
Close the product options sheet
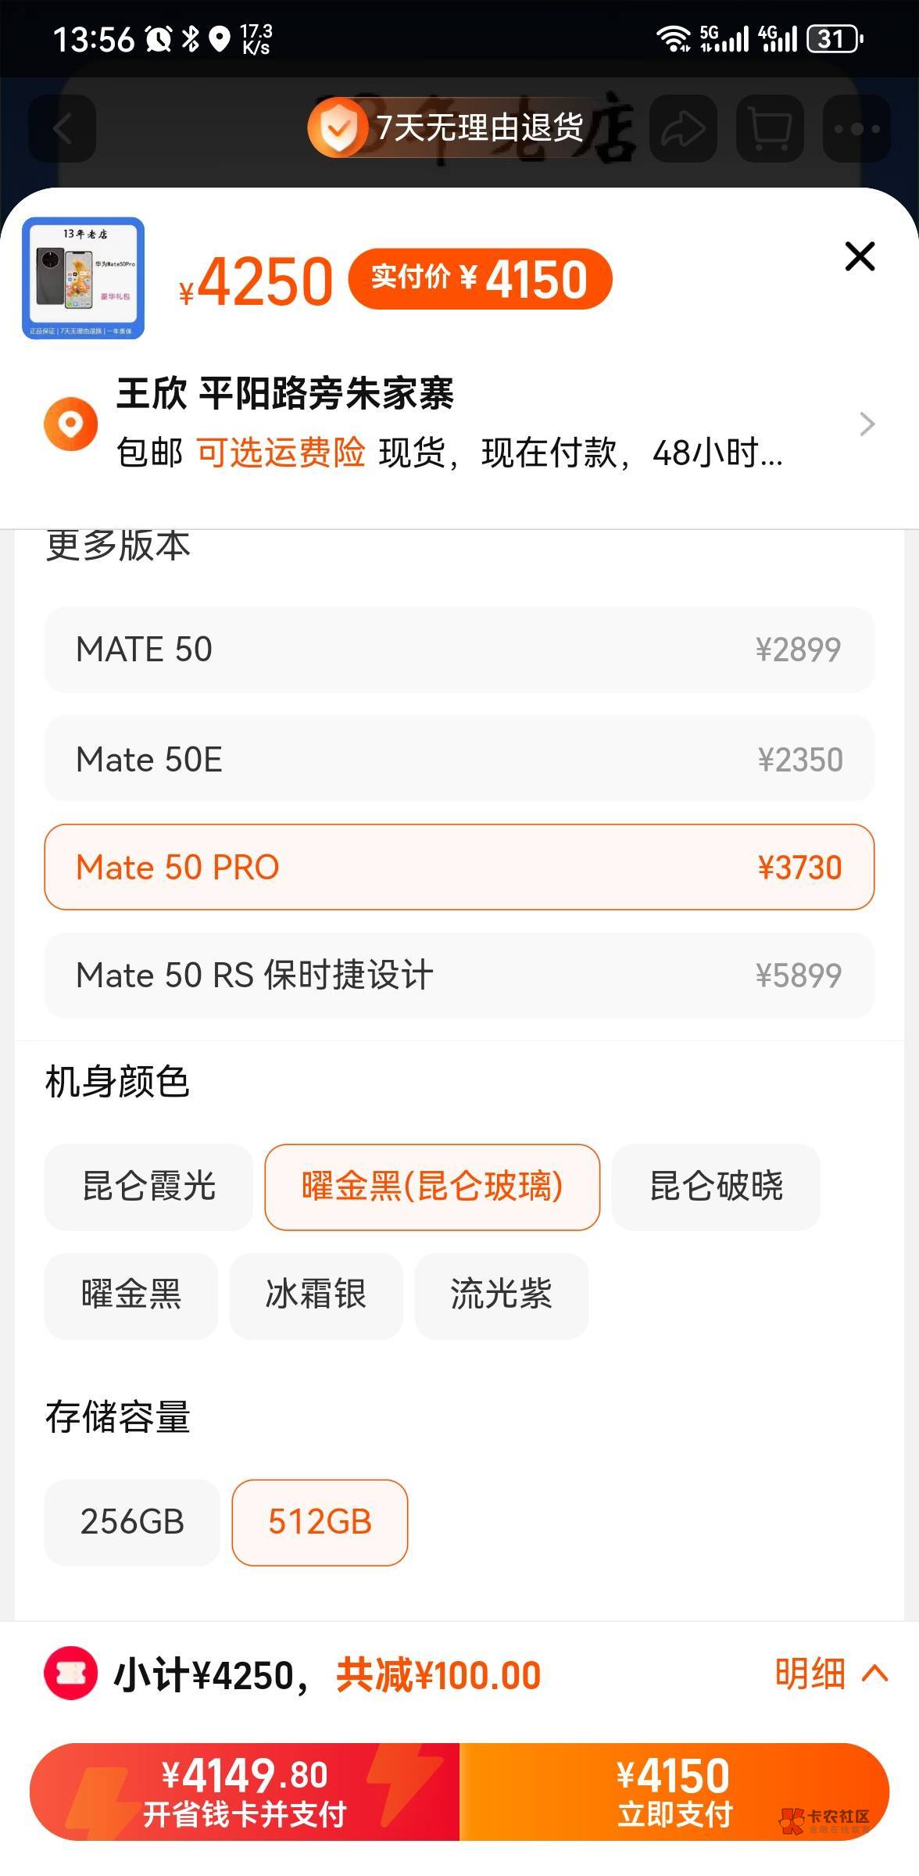pyautogui.click(x=860, y=256)
